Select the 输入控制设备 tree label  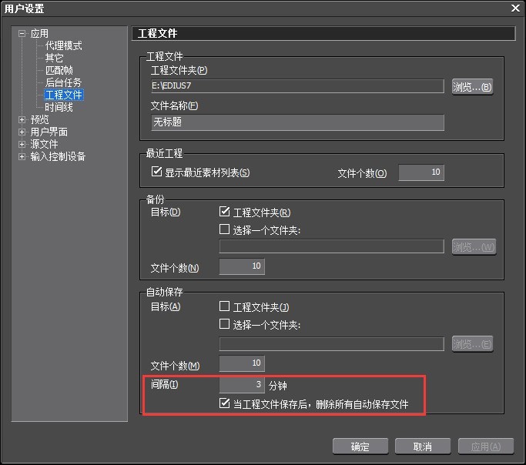(58, 156)
